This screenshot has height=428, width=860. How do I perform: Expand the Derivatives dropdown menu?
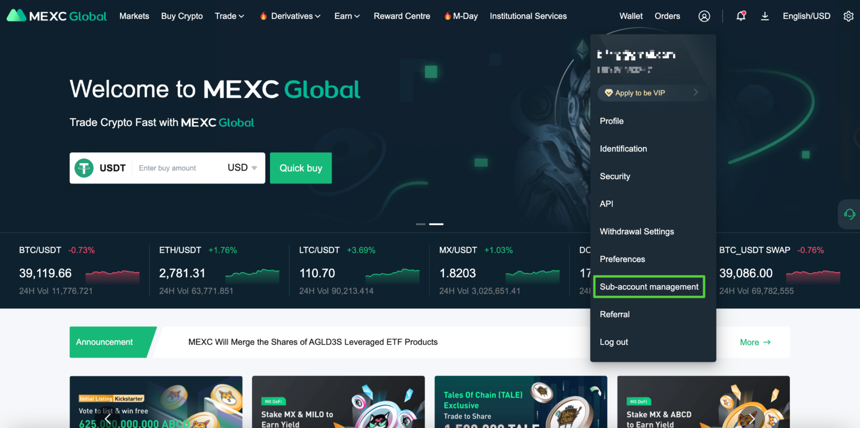click(291, 16)
